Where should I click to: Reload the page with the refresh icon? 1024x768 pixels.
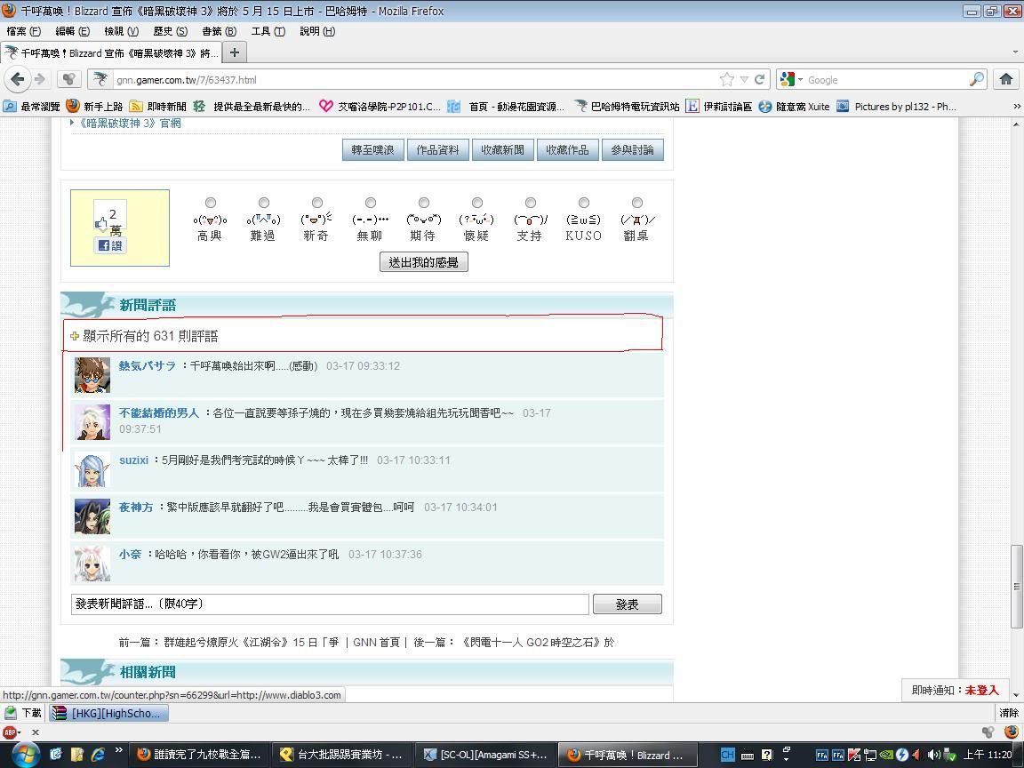click(760, 79)
